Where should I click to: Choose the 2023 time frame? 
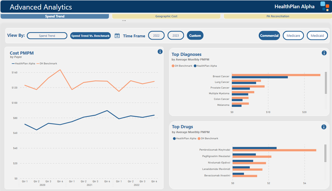176,36
